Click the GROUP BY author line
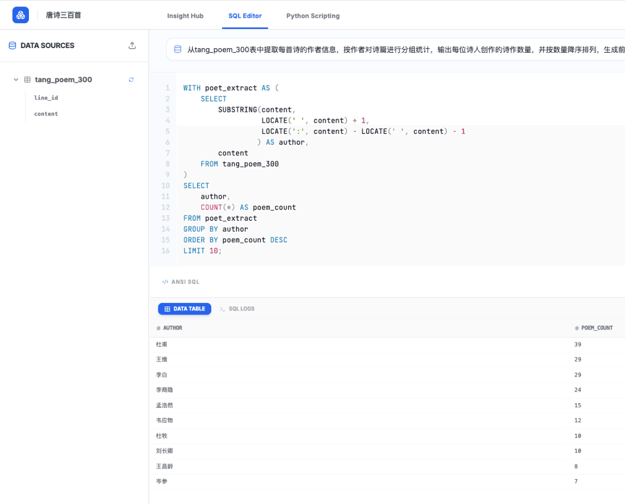The width and height of the screenshot is (625, 504). pyautogui.click(x=216, y=229)
